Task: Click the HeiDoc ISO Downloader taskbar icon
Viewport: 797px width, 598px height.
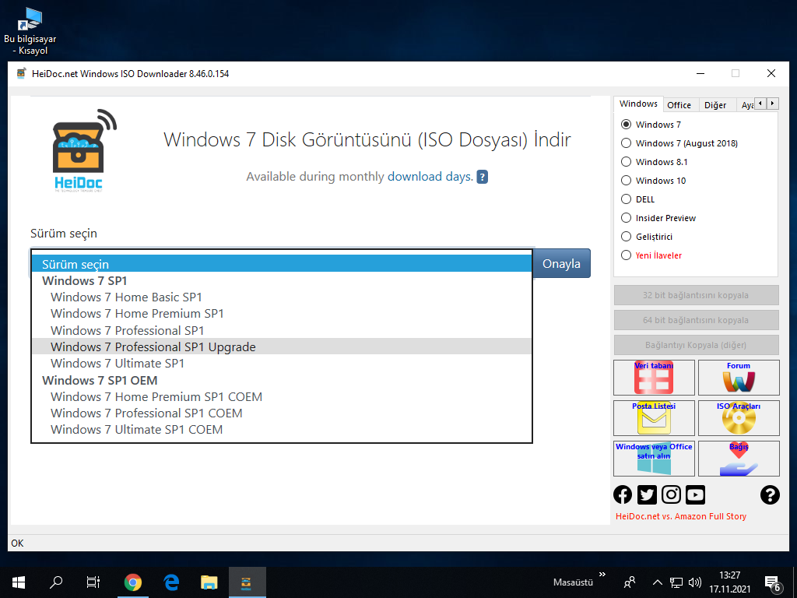Action: point(247,582)
